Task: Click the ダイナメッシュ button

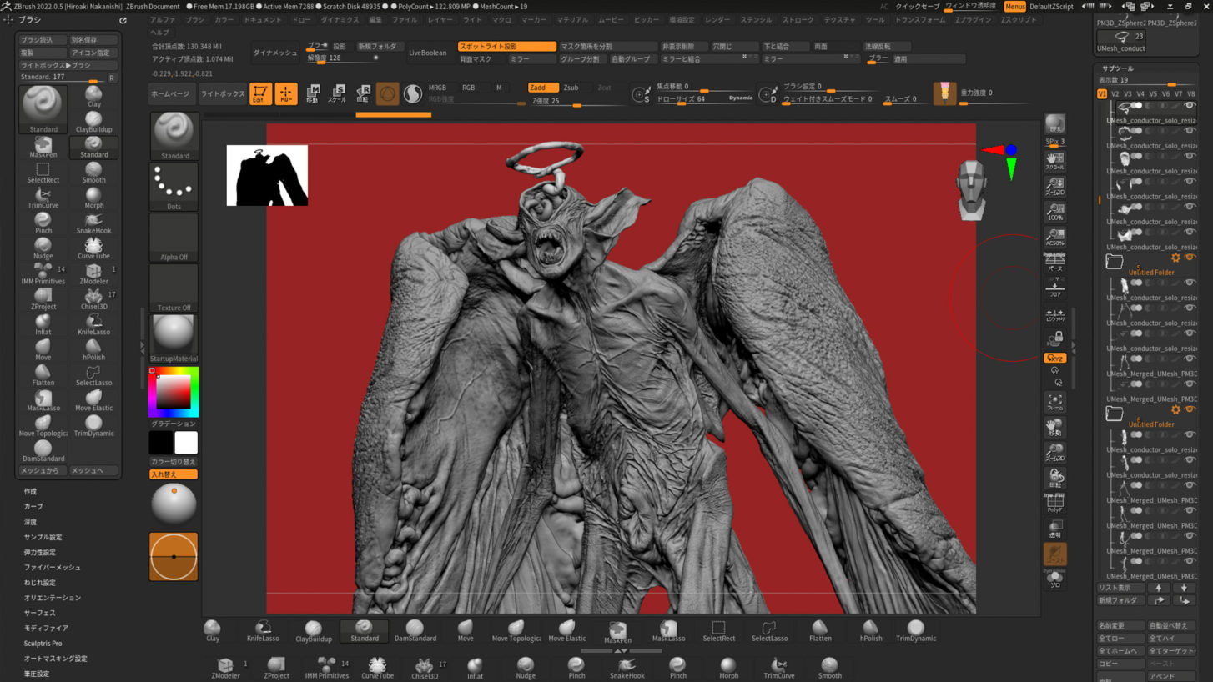Action: (x=274, y=53)
